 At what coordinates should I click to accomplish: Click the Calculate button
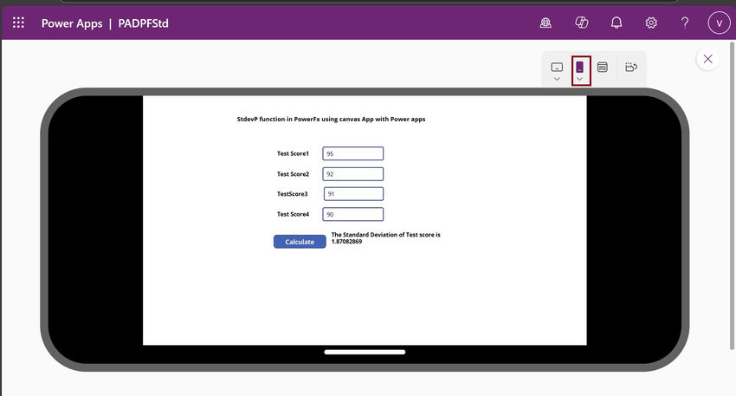(x=300, y=242)
